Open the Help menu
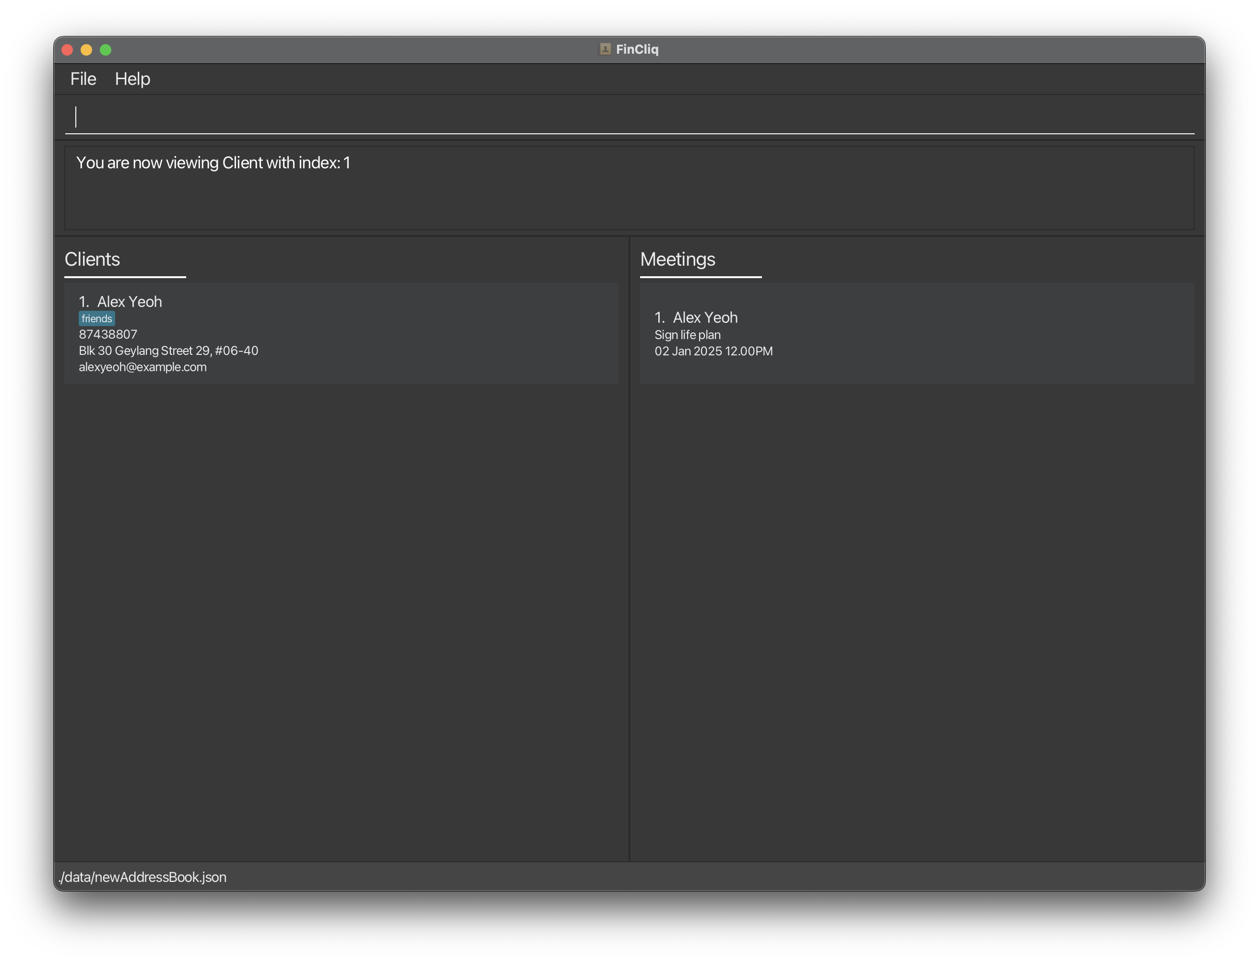Screen dimensions: 1259x962 (132, 79)
